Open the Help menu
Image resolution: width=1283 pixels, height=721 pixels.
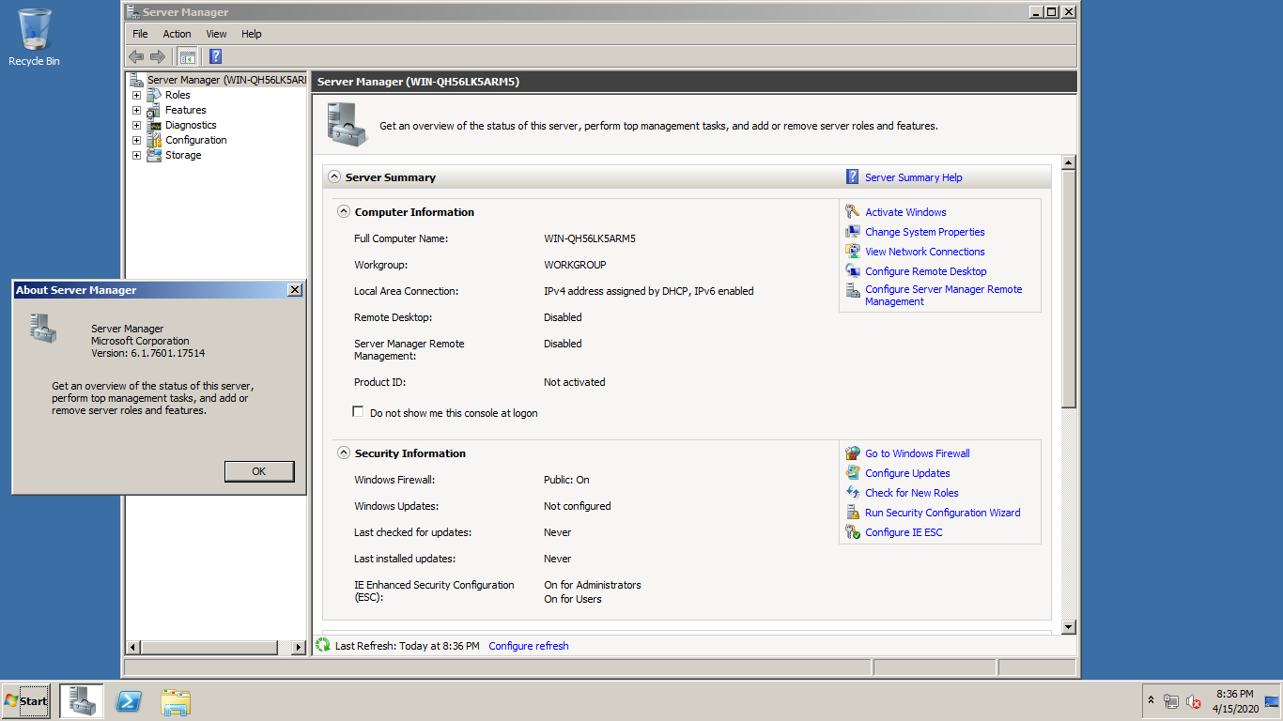(251, 34)
